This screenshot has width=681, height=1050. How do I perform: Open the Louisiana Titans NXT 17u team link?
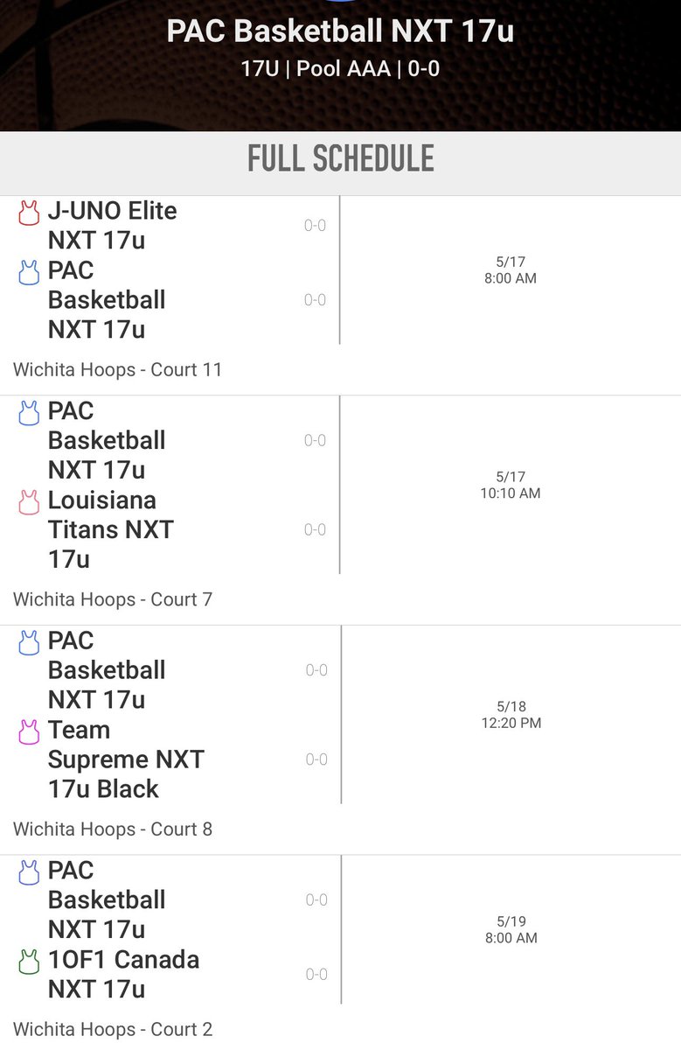coord(111,529)
